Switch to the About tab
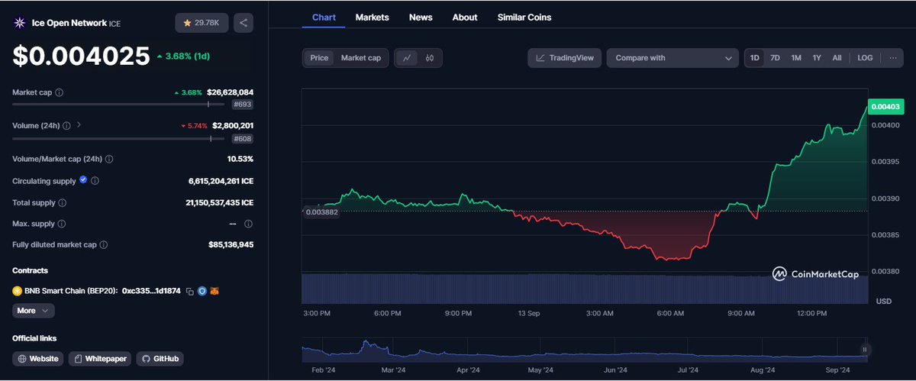Image resolution: width=916 pixels, height=381 pixels. pos(465,17)
